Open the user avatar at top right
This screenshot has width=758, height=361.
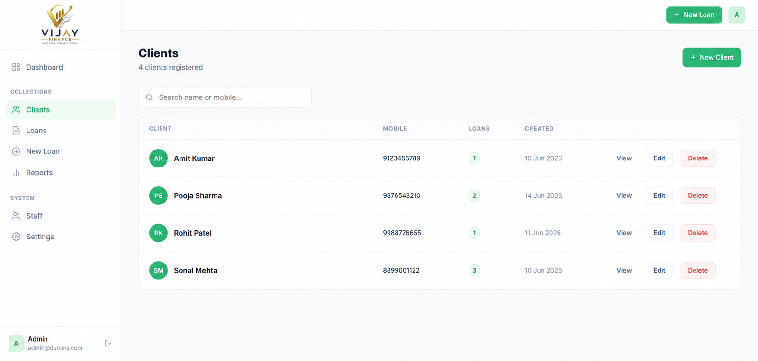(736, 15)
